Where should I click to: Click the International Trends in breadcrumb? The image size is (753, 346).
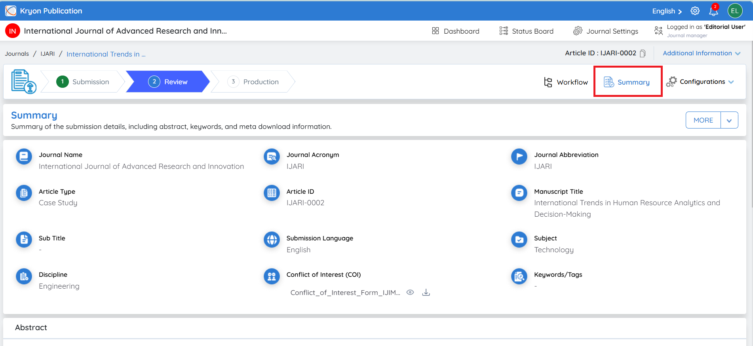[x=106, y=54]
